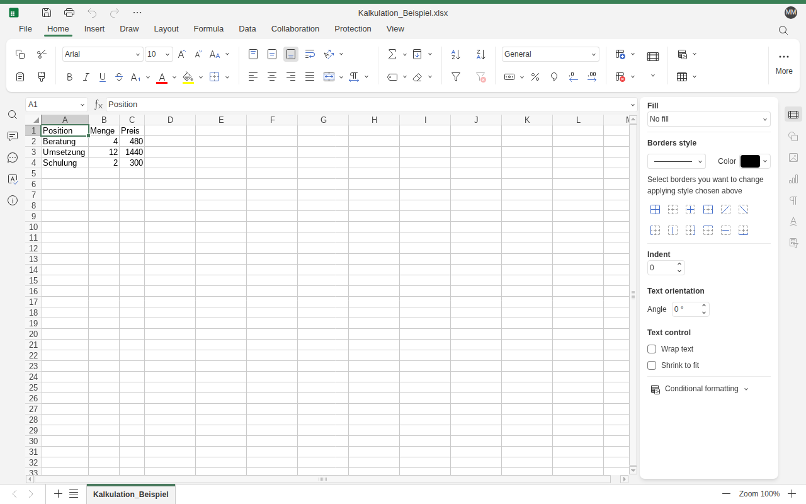Viewport: 806px width, 504px height.
Task: Increase the Indent value with up arrow
Action: point(679,264)
